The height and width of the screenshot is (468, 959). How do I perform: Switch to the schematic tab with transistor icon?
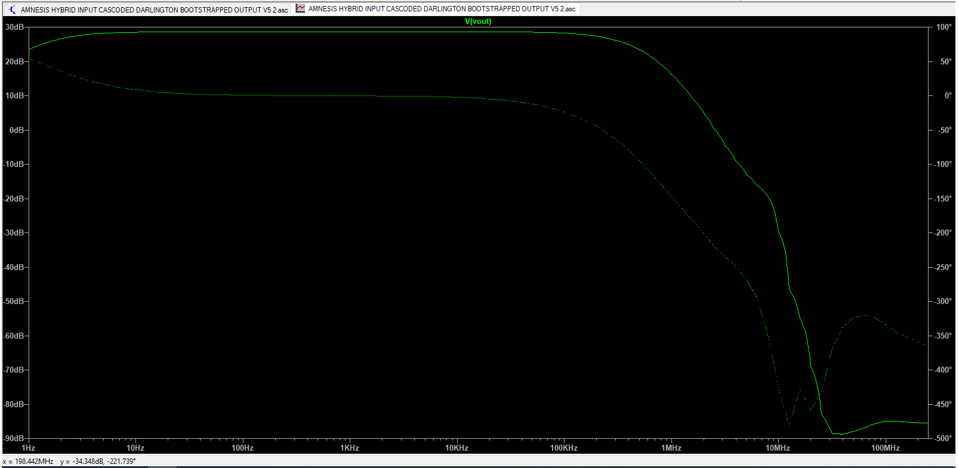(x=148, y=10)
